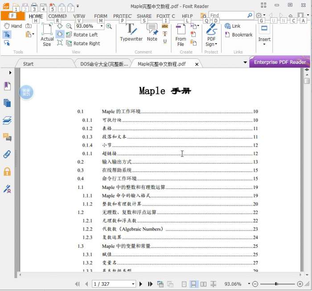The height and width of the screenshot is (291, 312).
Task: Open the document tab list dropdown
Action: point(245,62)
